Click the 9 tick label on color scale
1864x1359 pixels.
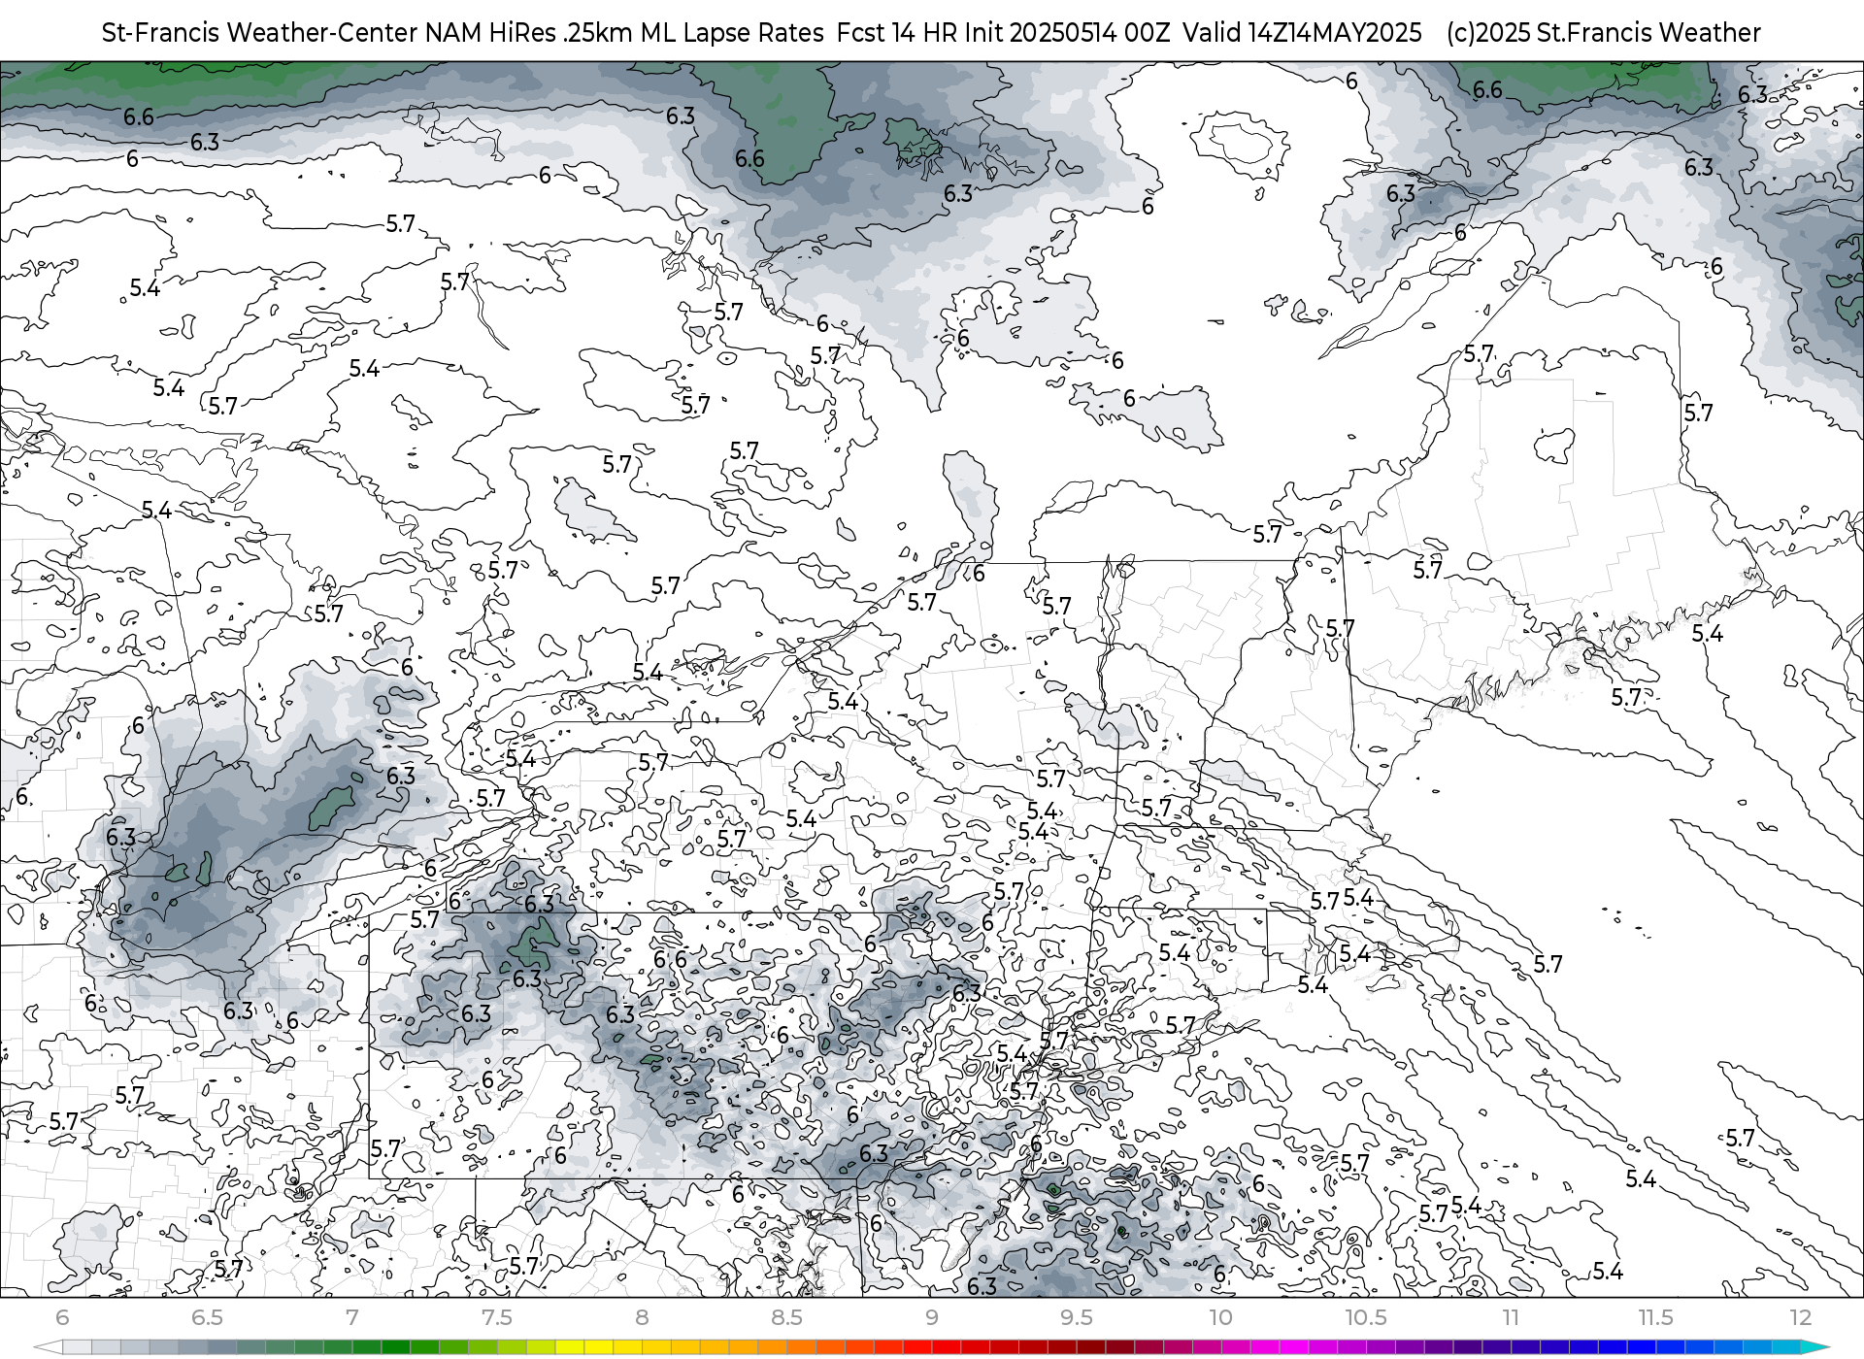[932, 1317]
